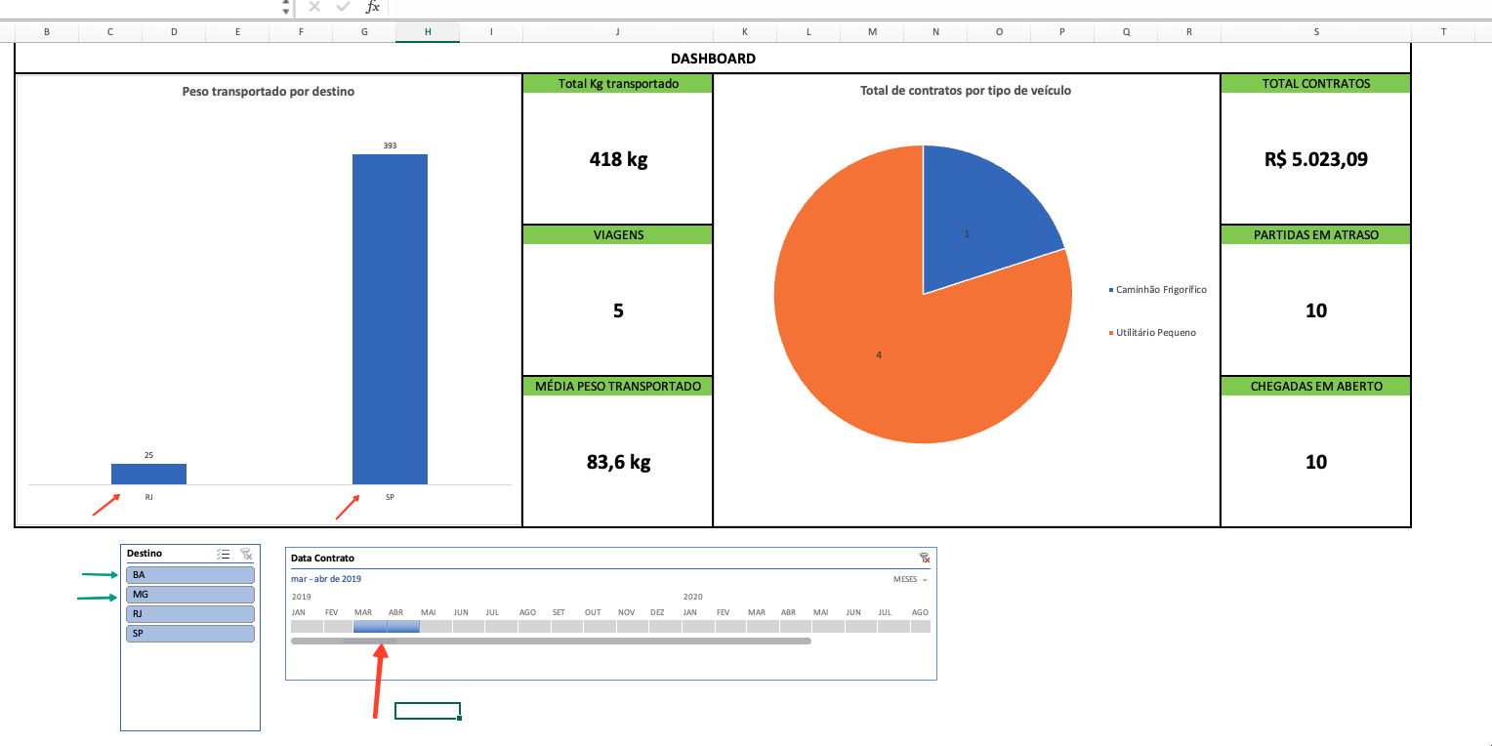1492x746 pixels.
Task: Select the JUN 2020 segment on the timeline
Action: [860, 626]
